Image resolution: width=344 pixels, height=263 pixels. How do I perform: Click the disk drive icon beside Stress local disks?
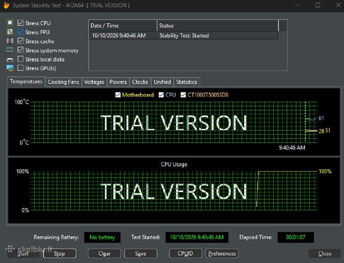(10, 59)
